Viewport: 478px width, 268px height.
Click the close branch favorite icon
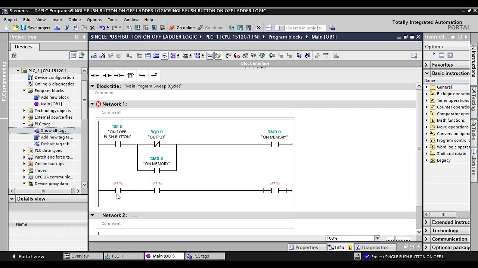point(154,76)
